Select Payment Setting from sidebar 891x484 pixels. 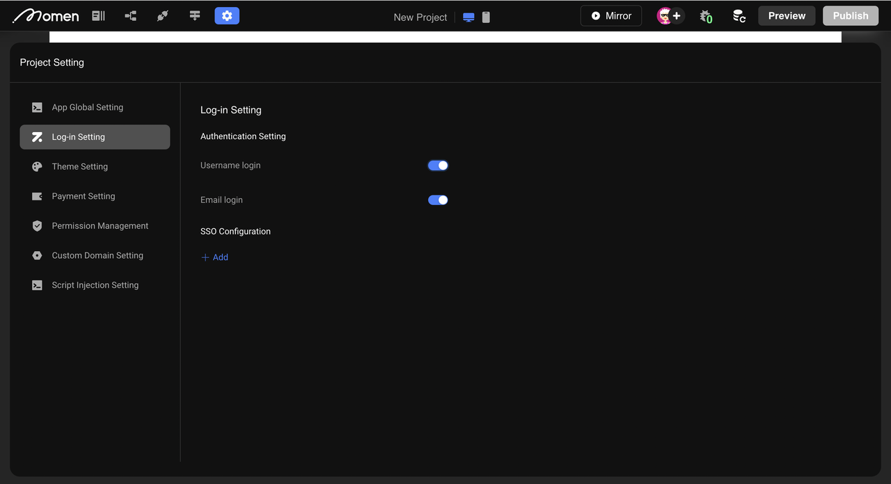coord(83,196)
